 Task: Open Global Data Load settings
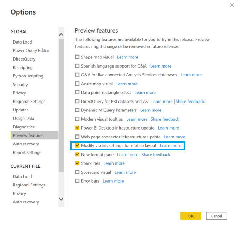click(x=22, y=42)
